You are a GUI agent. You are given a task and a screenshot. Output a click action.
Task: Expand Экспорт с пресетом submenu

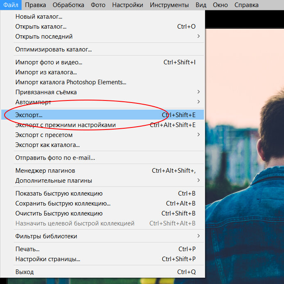pos(103,135)
